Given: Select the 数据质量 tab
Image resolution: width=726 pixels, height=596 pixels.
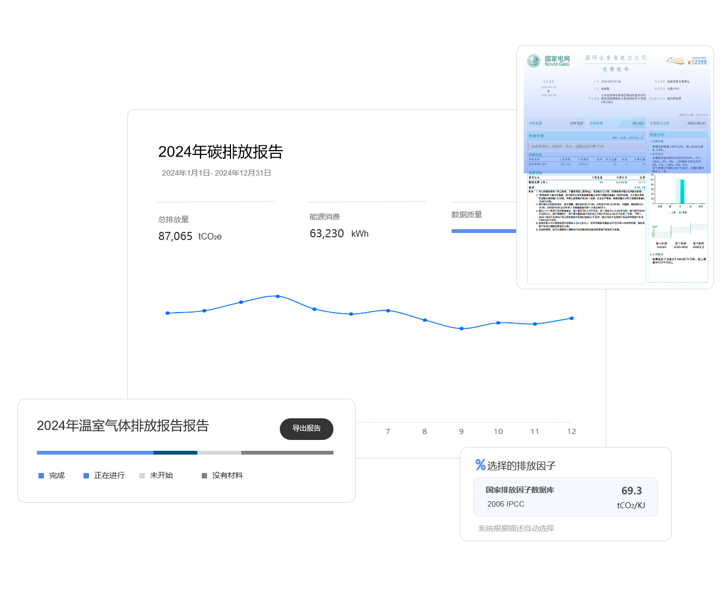Looking at the screenshot, I should [x=467, y=215].
